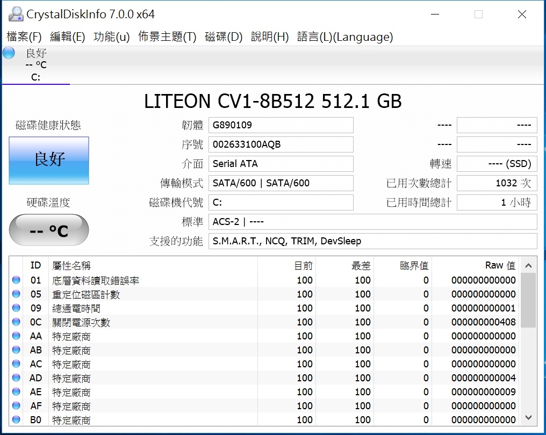Click the SMART list scrollbar thumb
546x435 pixels.
528,300
